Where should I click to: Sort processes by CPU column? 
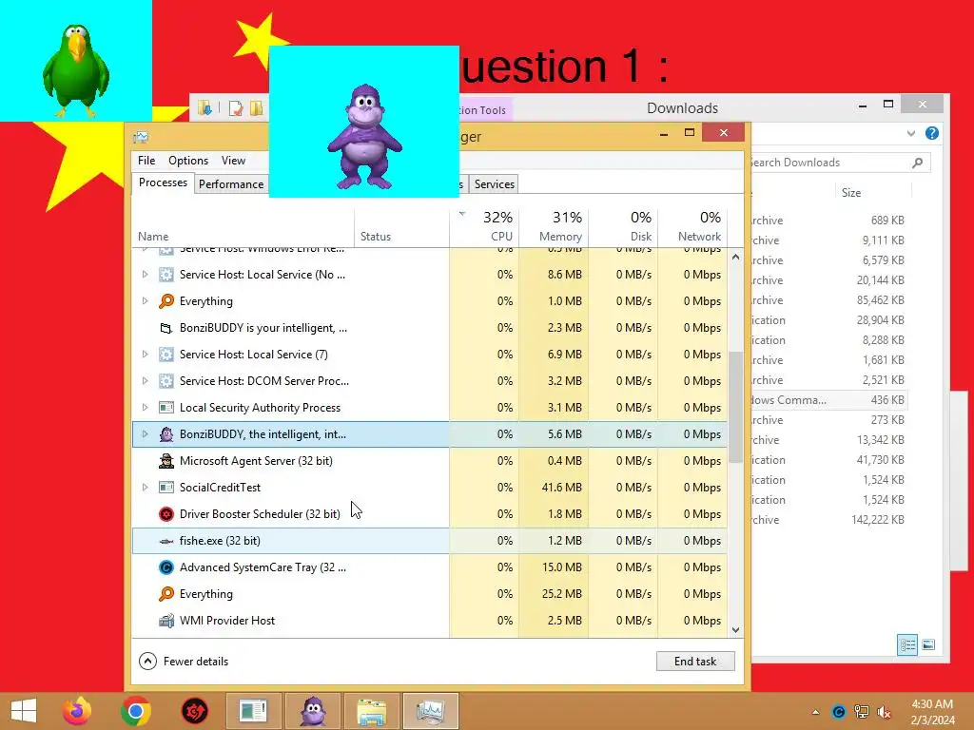click(x=484, y=226)
